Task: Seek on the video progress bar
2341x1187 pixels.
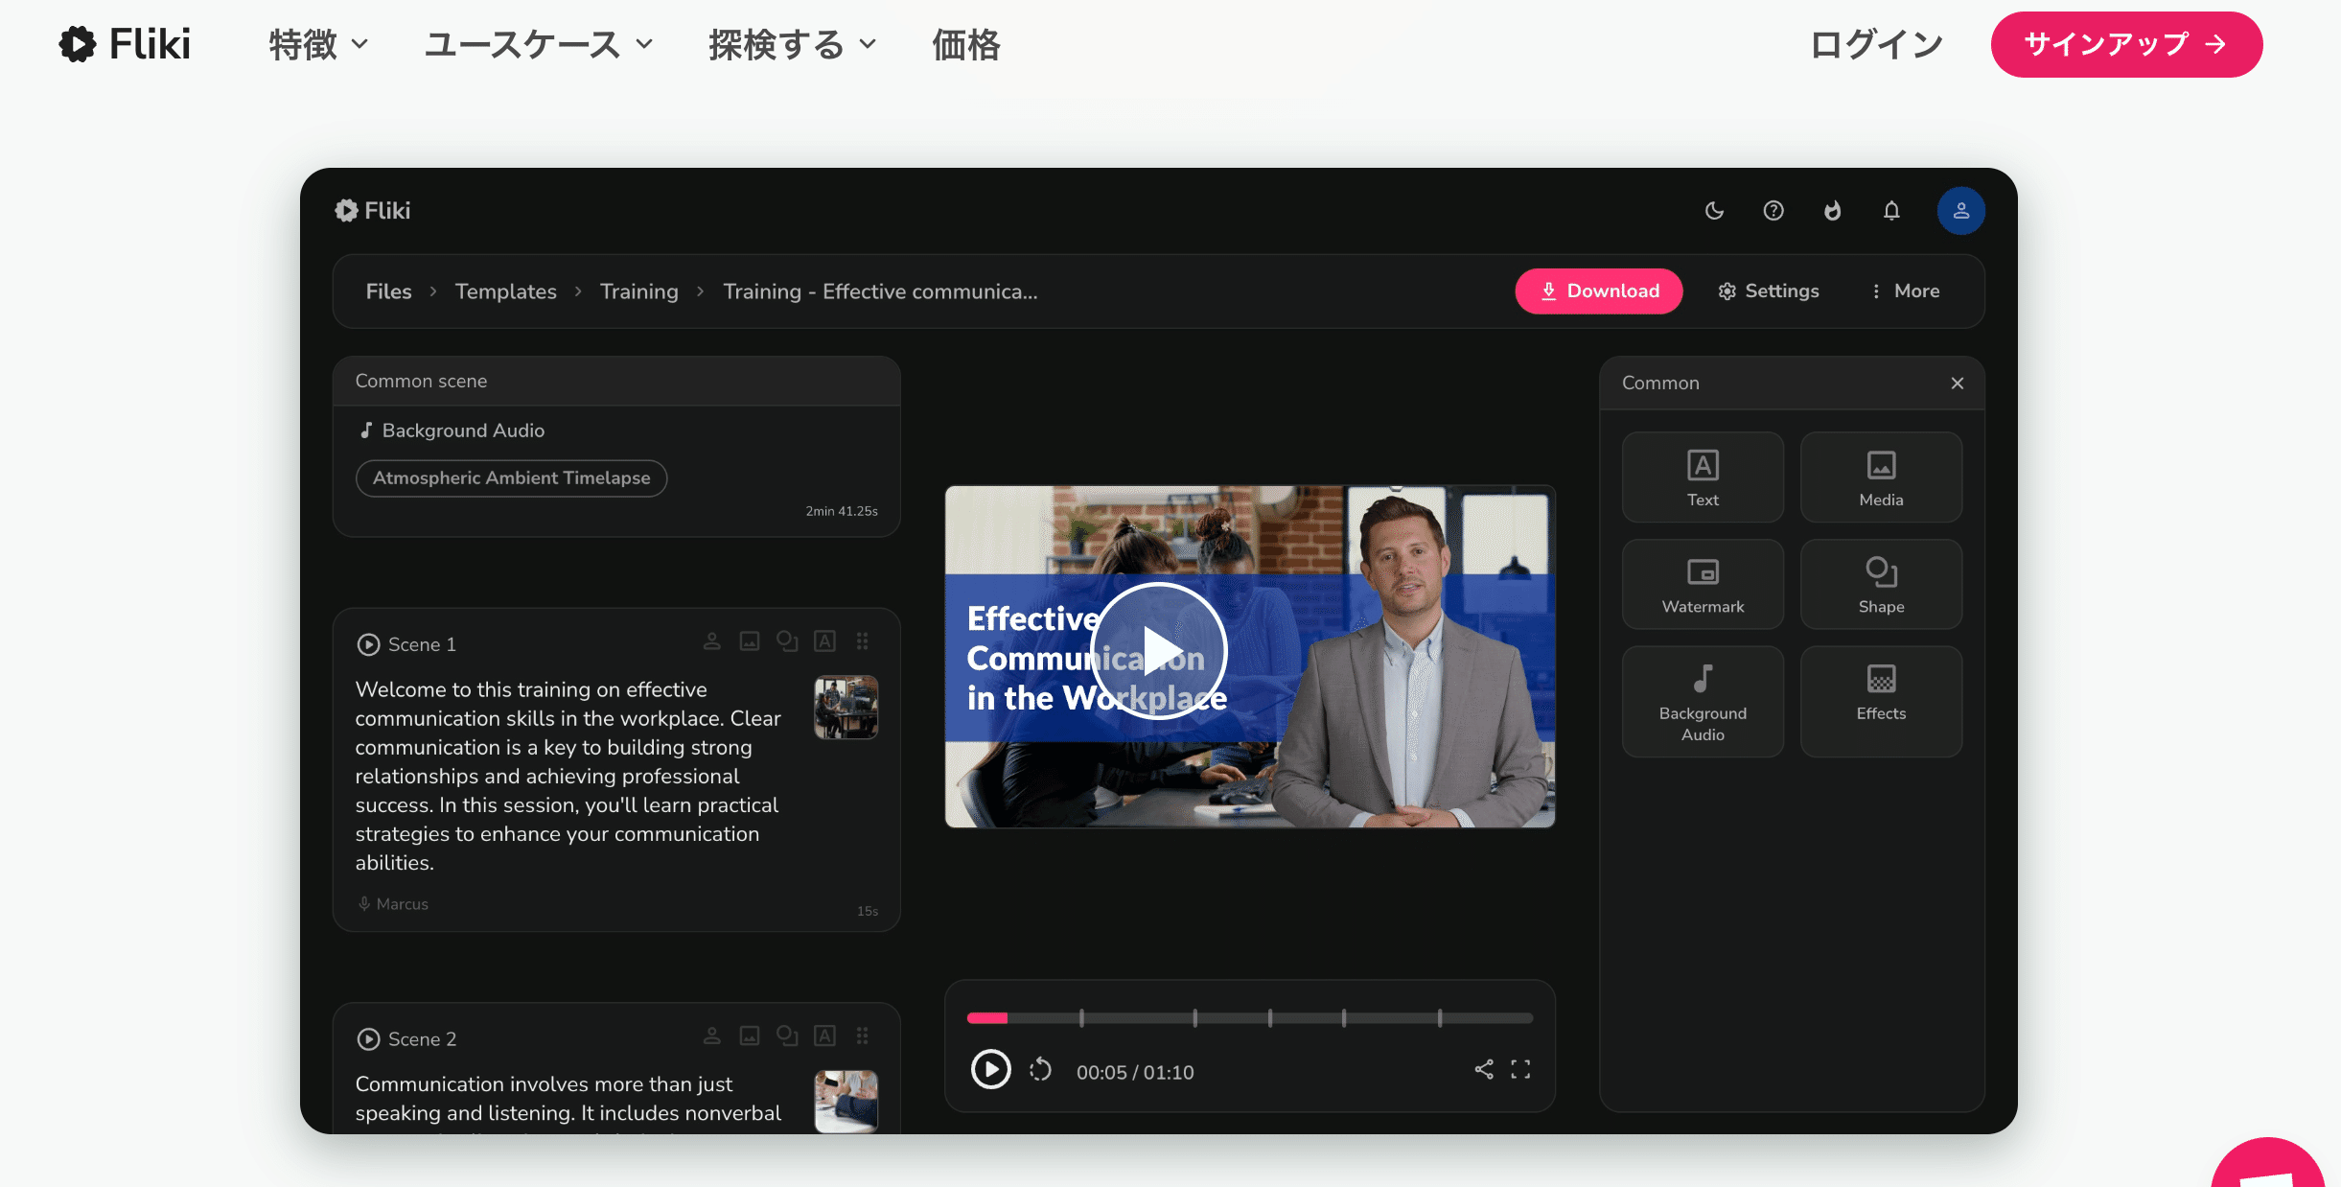Action: (x=1250, y=1018)
